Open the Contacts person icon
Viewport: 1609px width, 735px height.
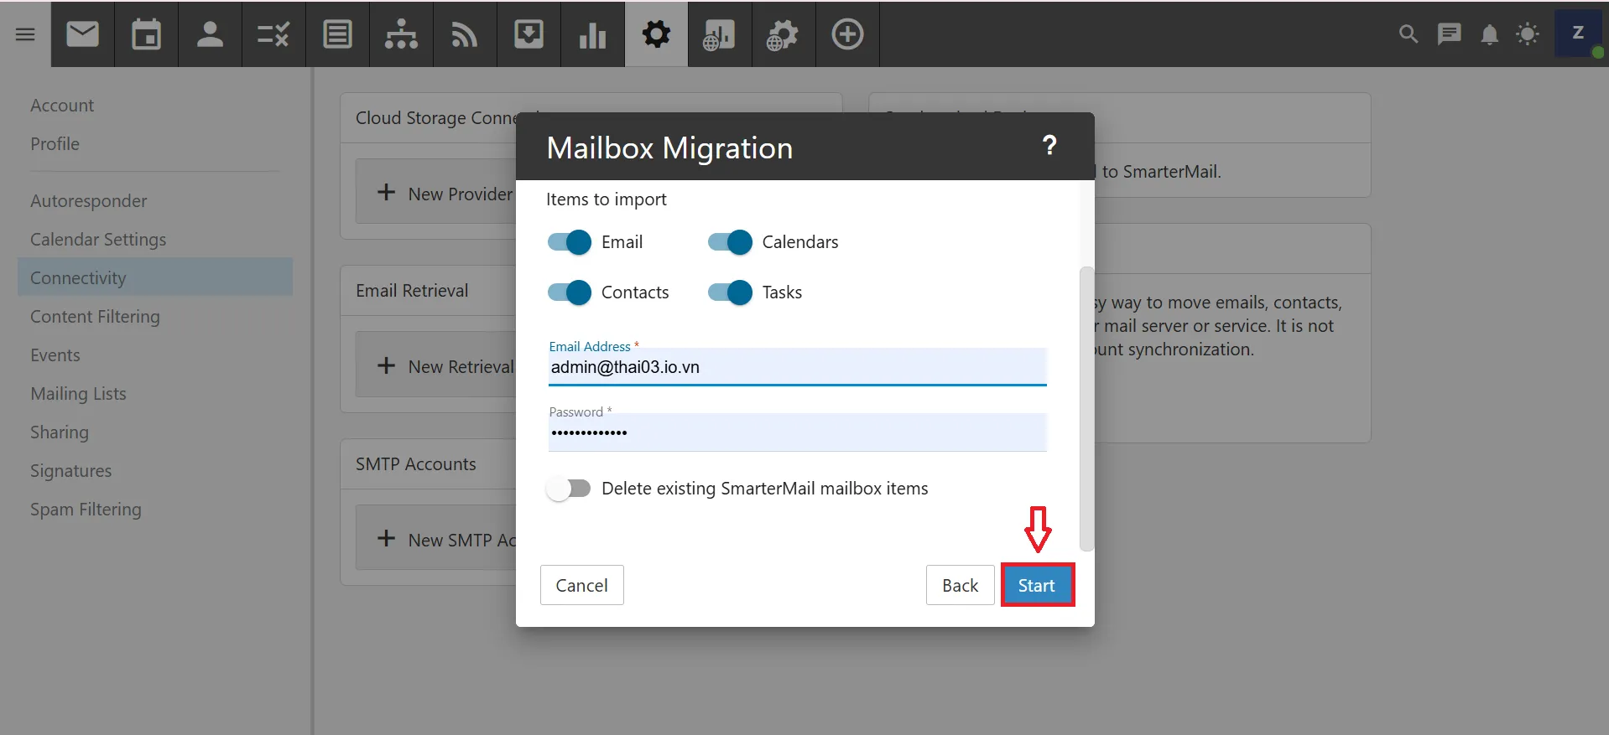click(x=210, y=34)
